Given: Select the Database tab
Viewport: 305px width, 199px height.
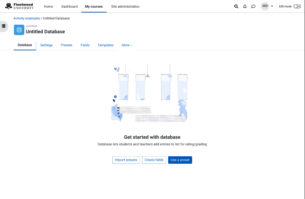Looking at the screenshot, I should [x=25, y=45].
